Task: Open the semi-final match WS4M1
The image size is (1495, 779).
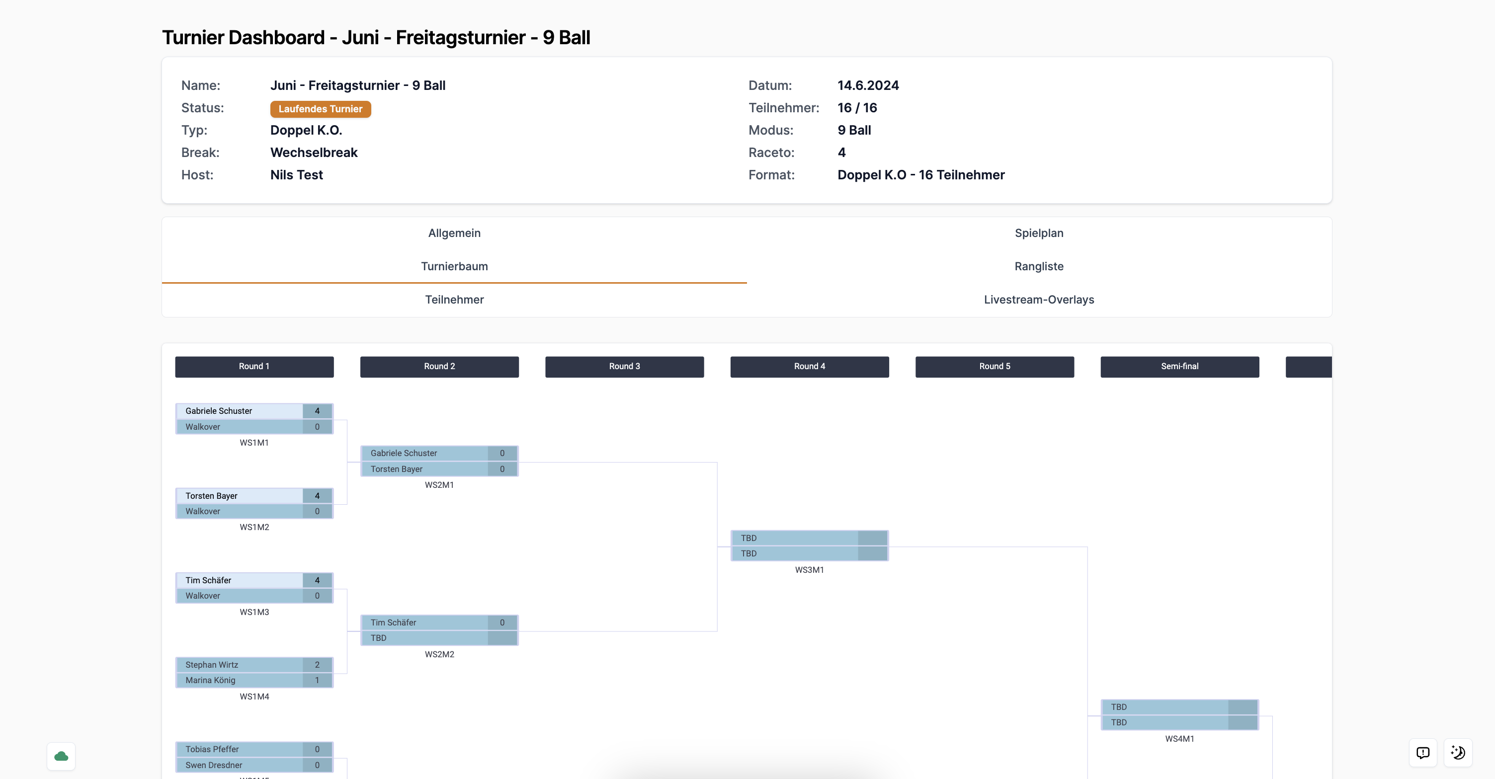Action: [x=1179, y=714]
